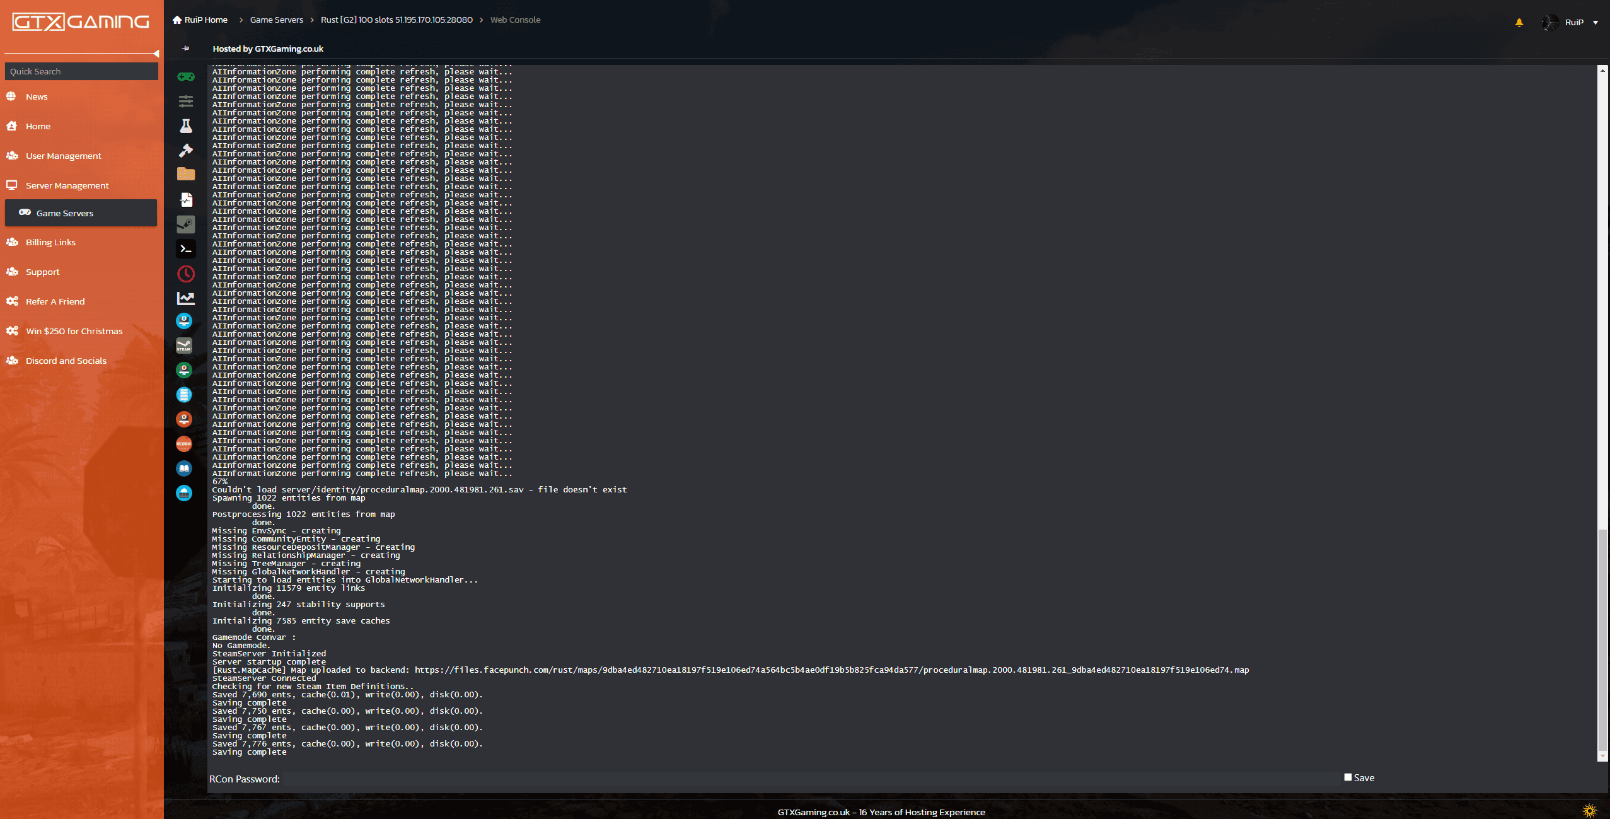Click the GTXGaming.co.uk footer text

click(881, 812)
